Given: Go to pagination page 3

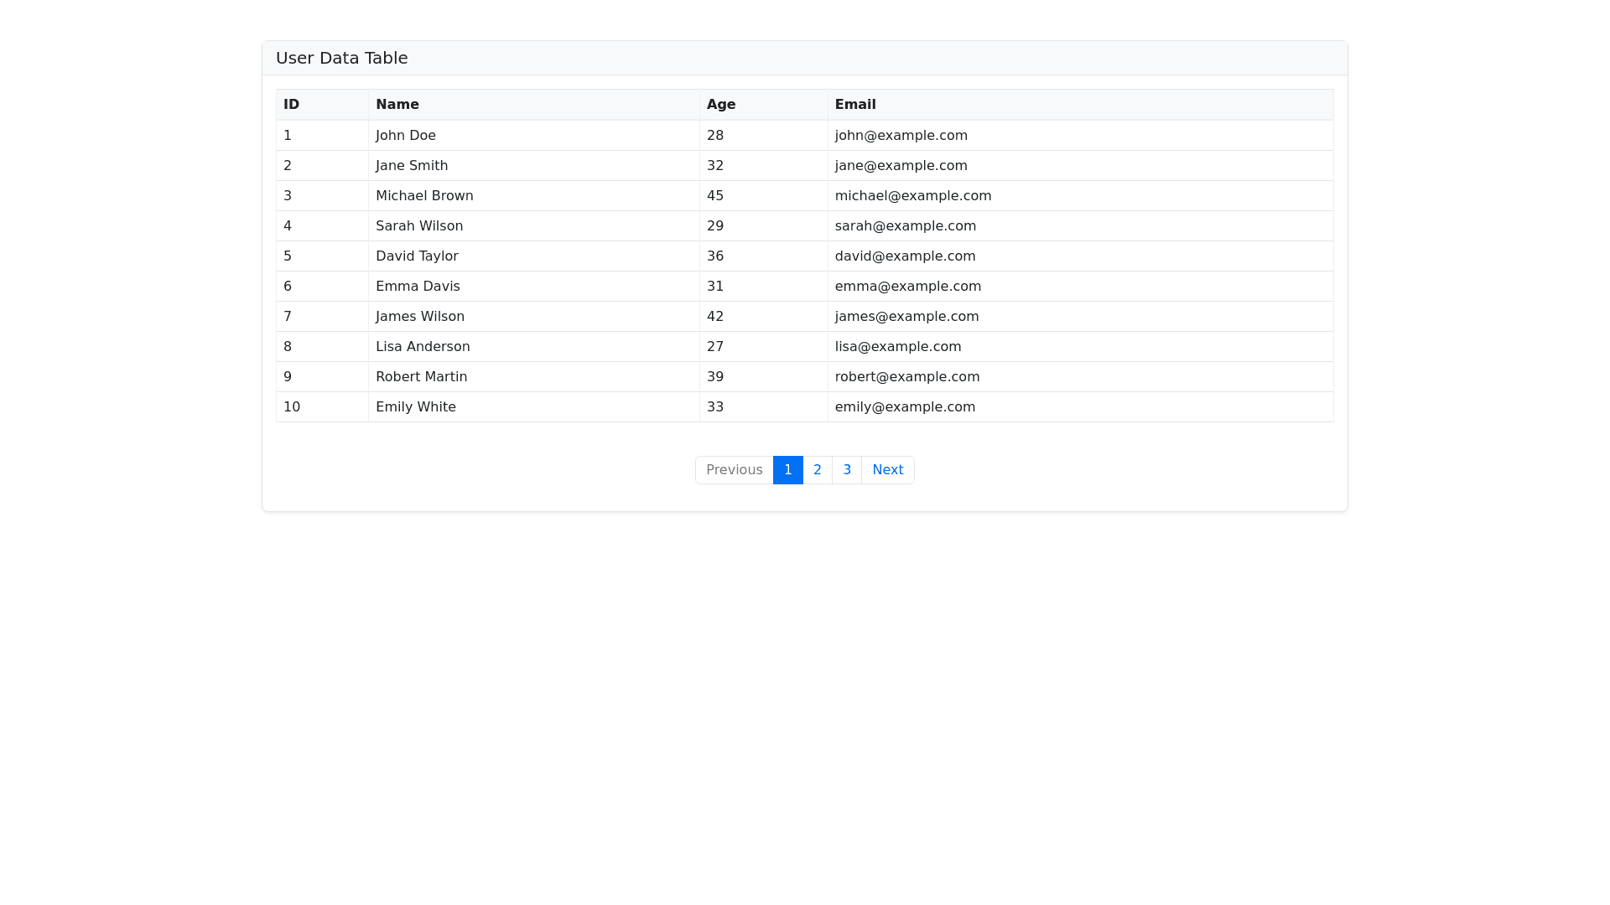Looking at the screenshot, I should point(847,470).
